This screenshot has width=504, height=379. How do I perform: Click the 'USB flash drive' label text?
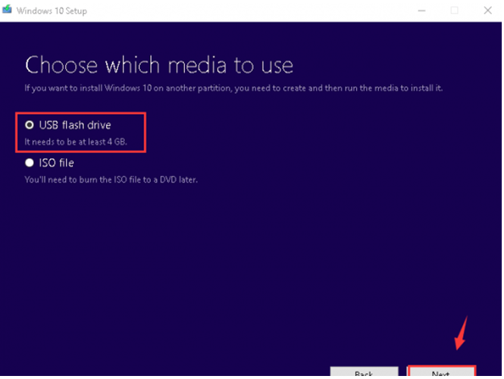75,125
